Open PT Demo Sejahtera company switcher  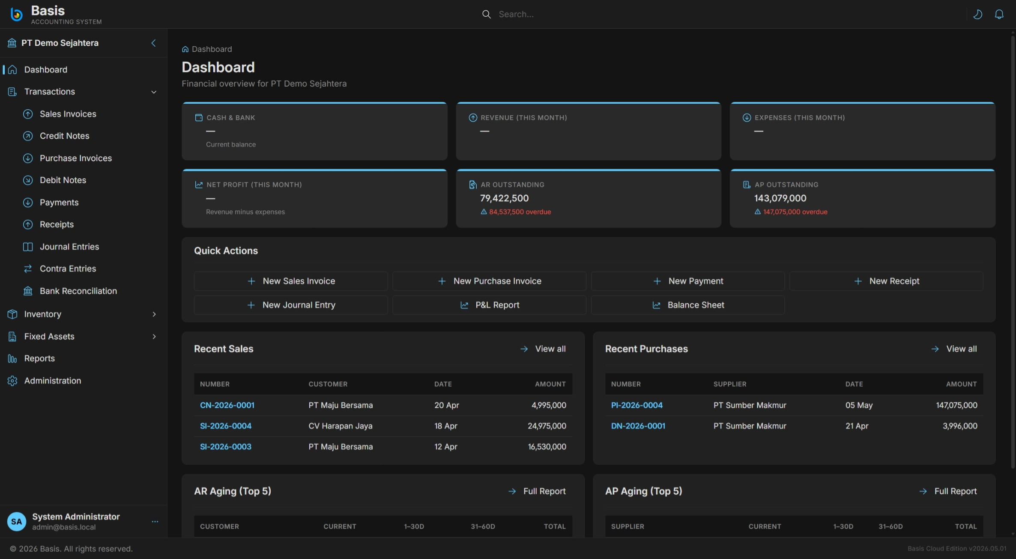(x=60, y=43)
